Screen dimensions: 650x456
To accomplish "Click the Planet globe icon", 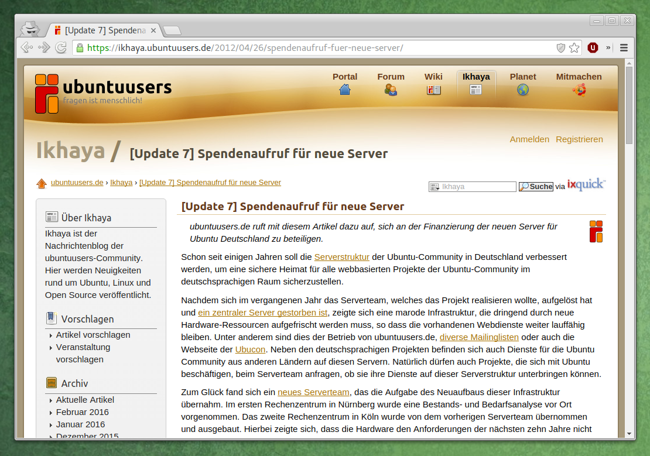I will [523, 90].
